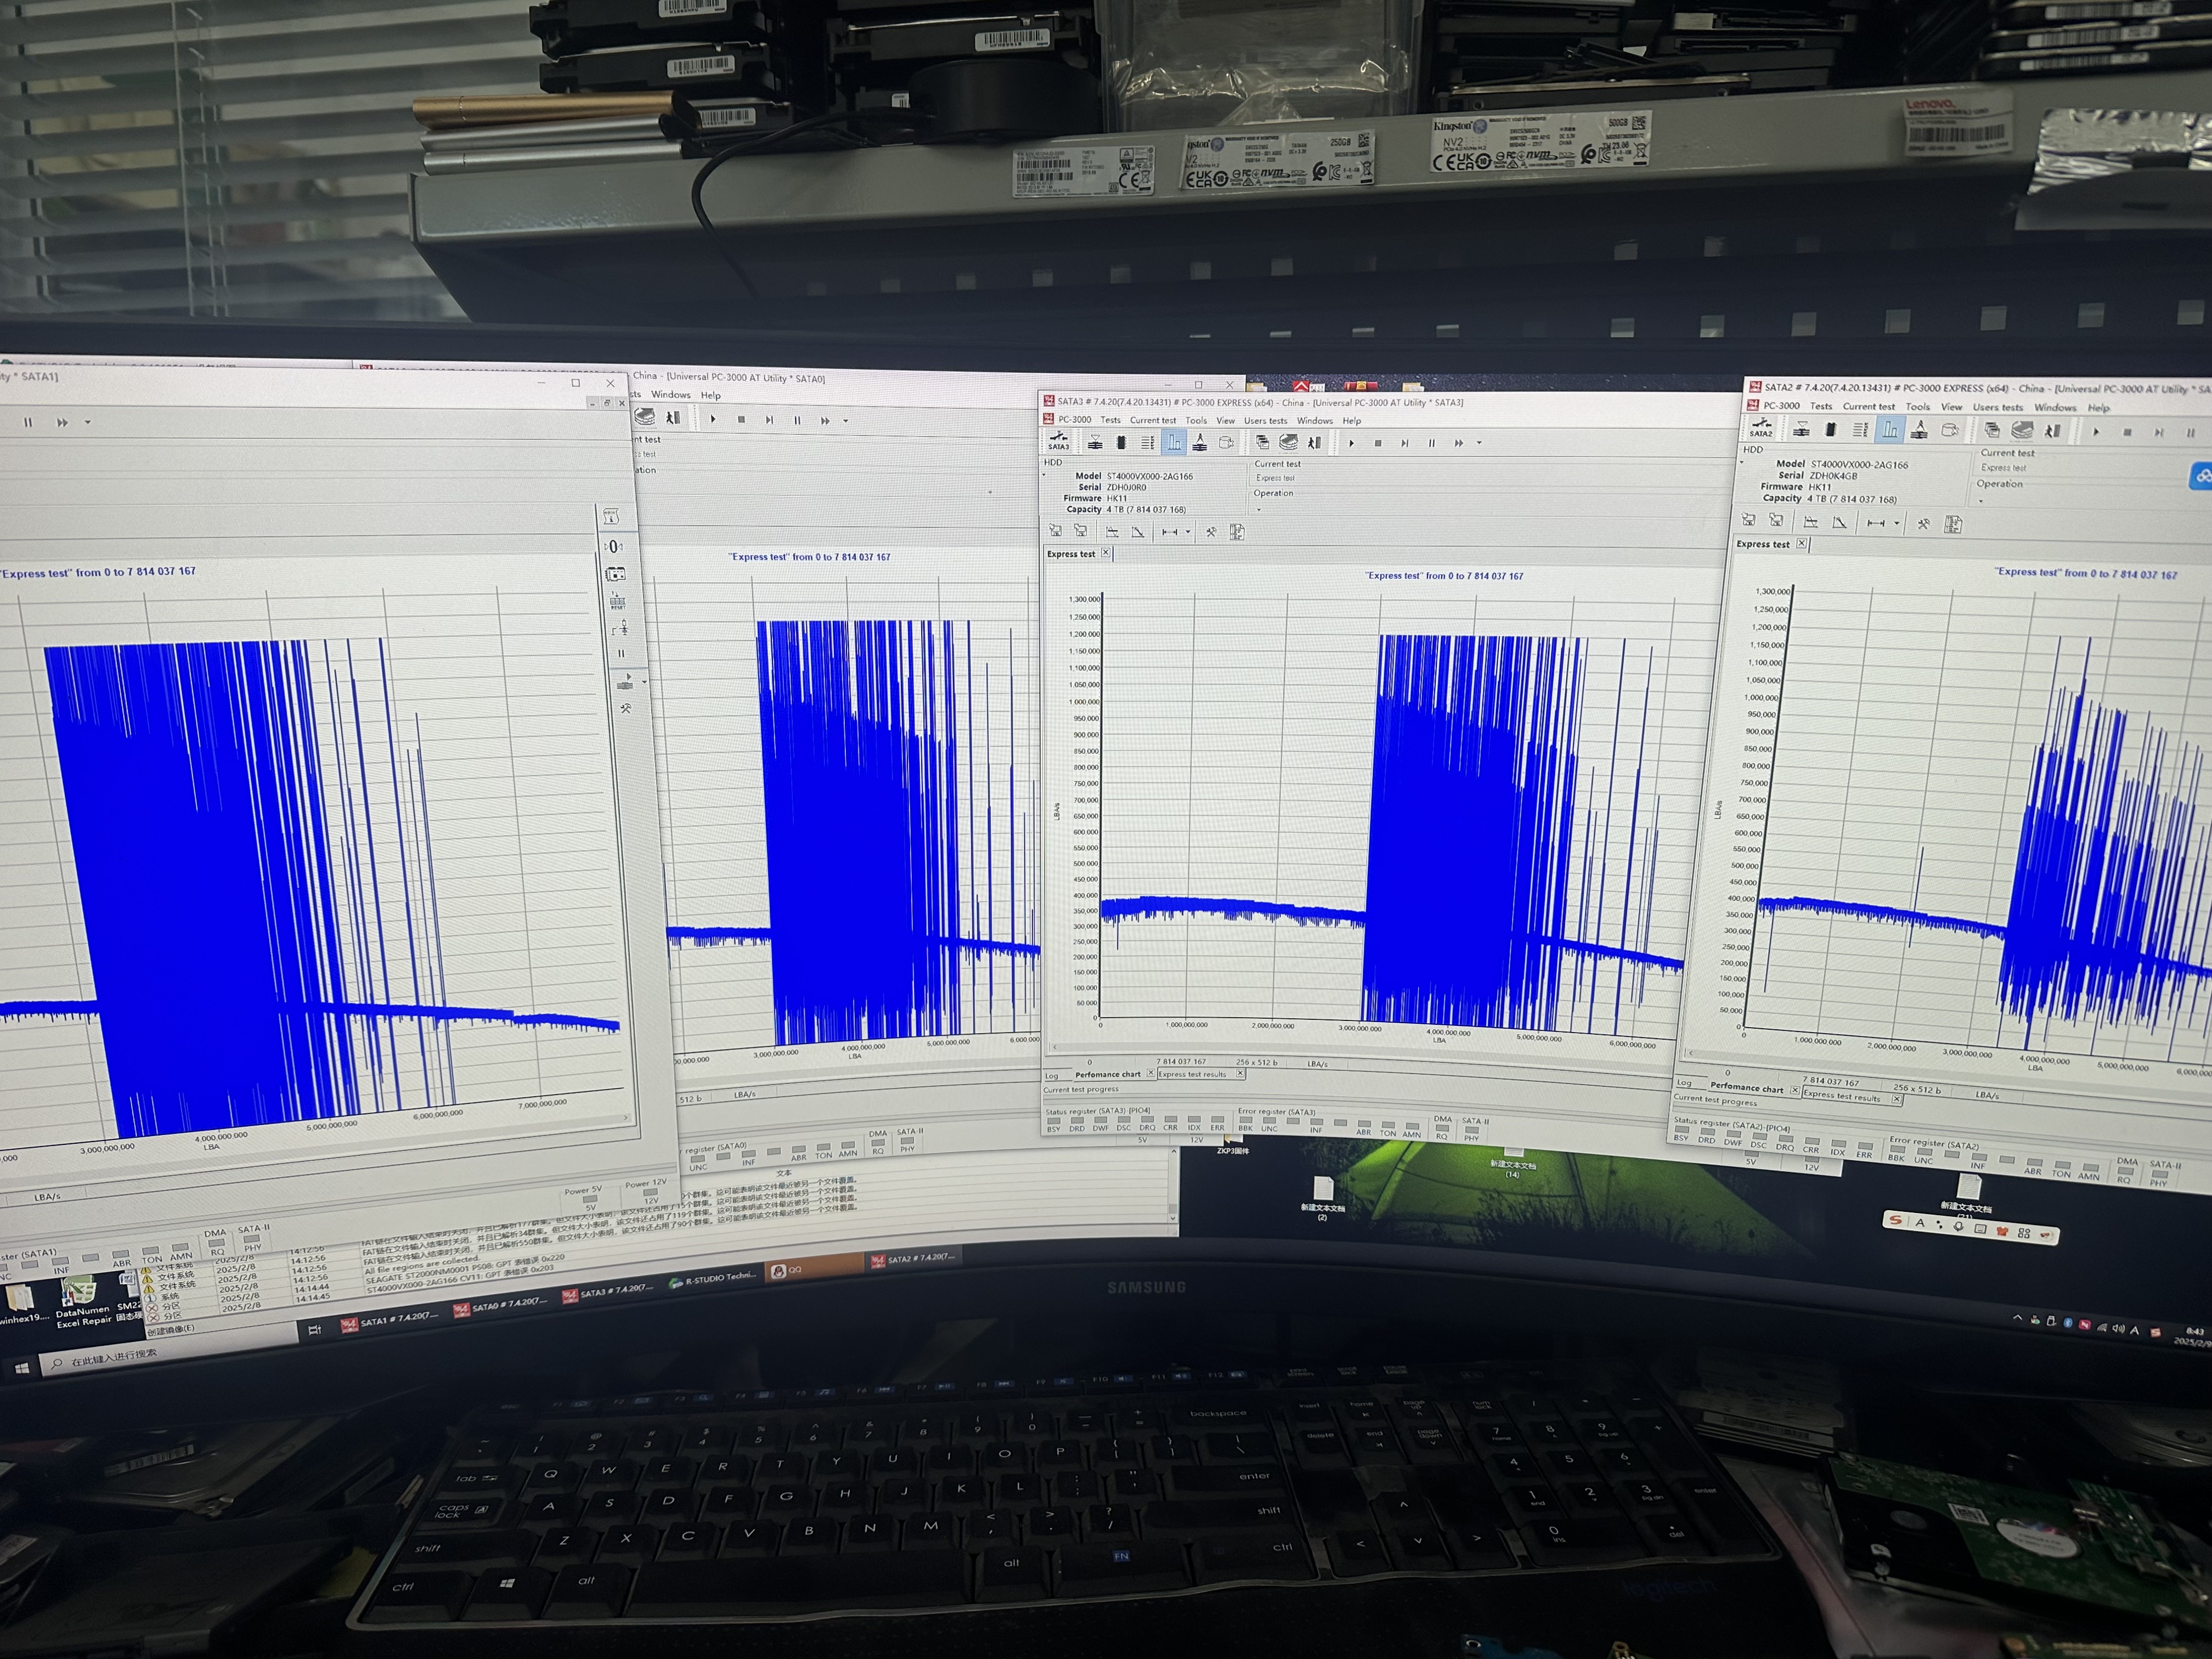Viewport: 2212px width, 1659px height.
Task: Pause the test in SATA1 window toolbar
Action: [28, 422]
